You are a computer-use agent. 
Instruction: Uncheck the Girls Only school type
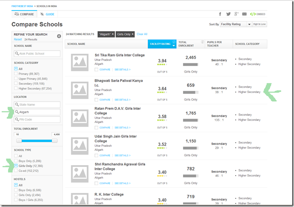[16, 166]
